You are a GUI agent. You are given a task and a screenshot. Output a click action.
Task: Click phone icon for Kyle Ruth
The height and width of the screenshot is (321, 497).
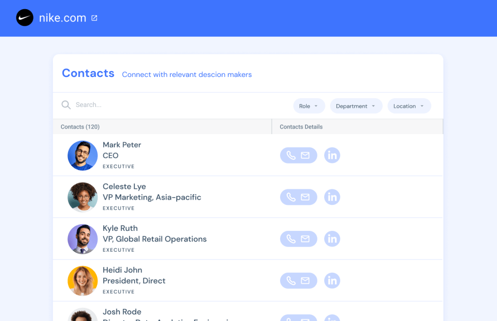click(291, 239)
